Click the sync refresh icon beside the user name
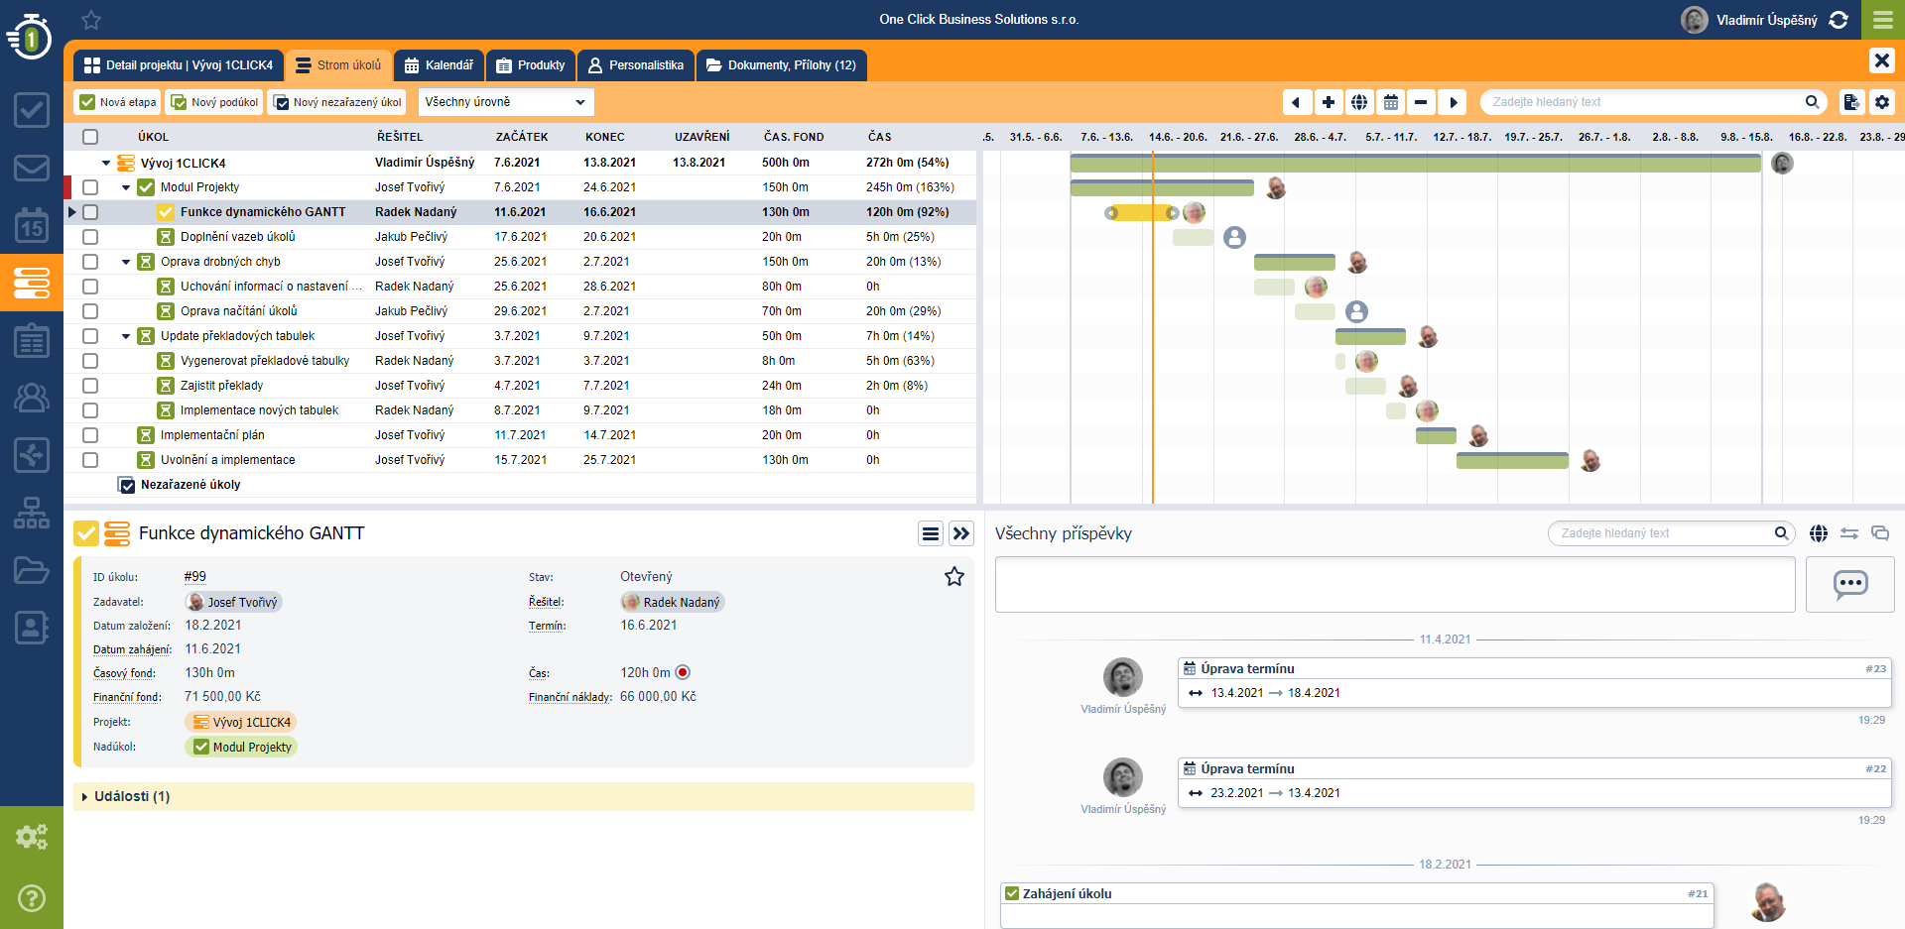 pos(1839,20)
